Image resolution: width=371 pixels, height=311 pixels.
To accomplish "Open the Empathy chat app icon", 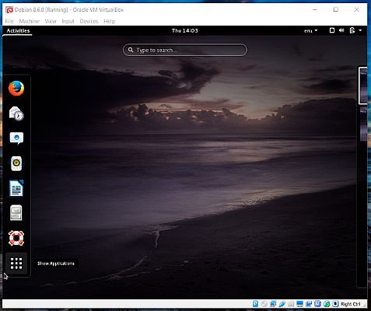I will (x=16, y=138).
